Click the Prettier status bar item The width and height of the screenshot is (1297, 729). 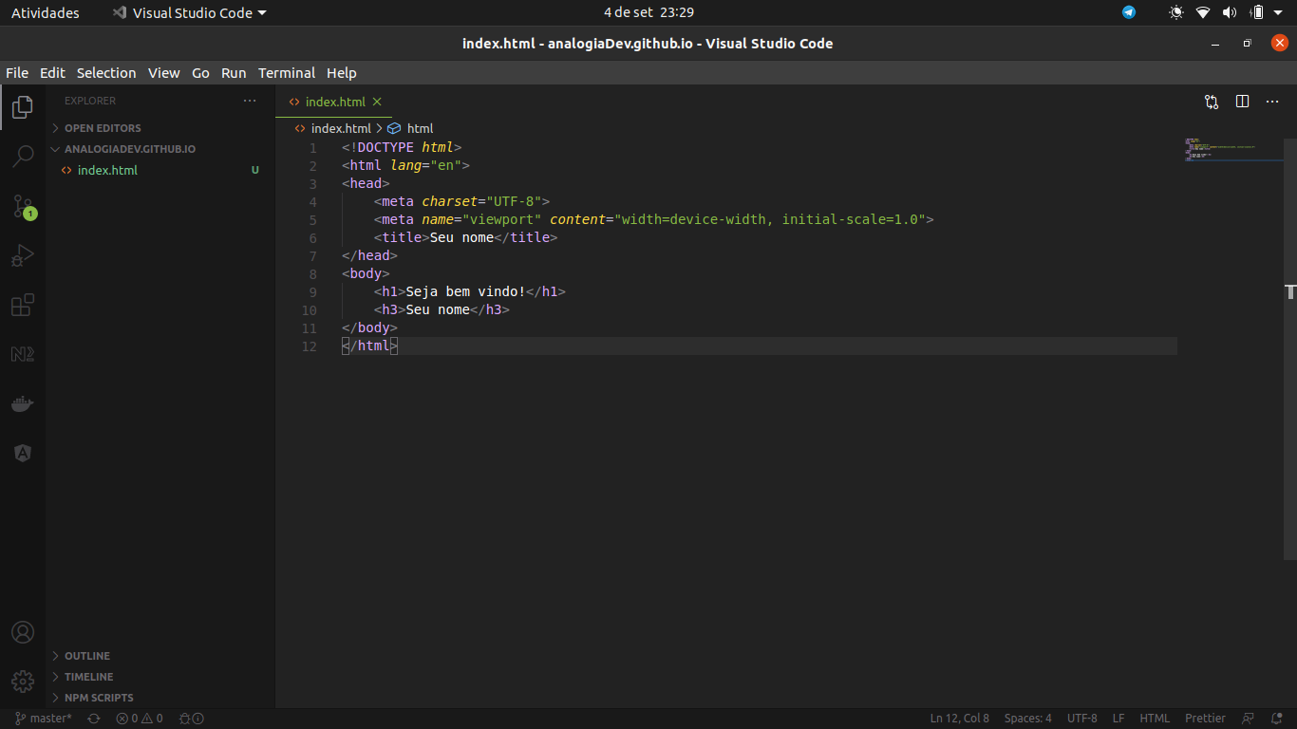1206,719
